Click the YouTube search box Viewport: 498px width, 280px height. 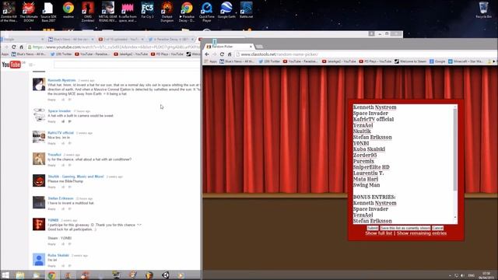coord(127,65)
